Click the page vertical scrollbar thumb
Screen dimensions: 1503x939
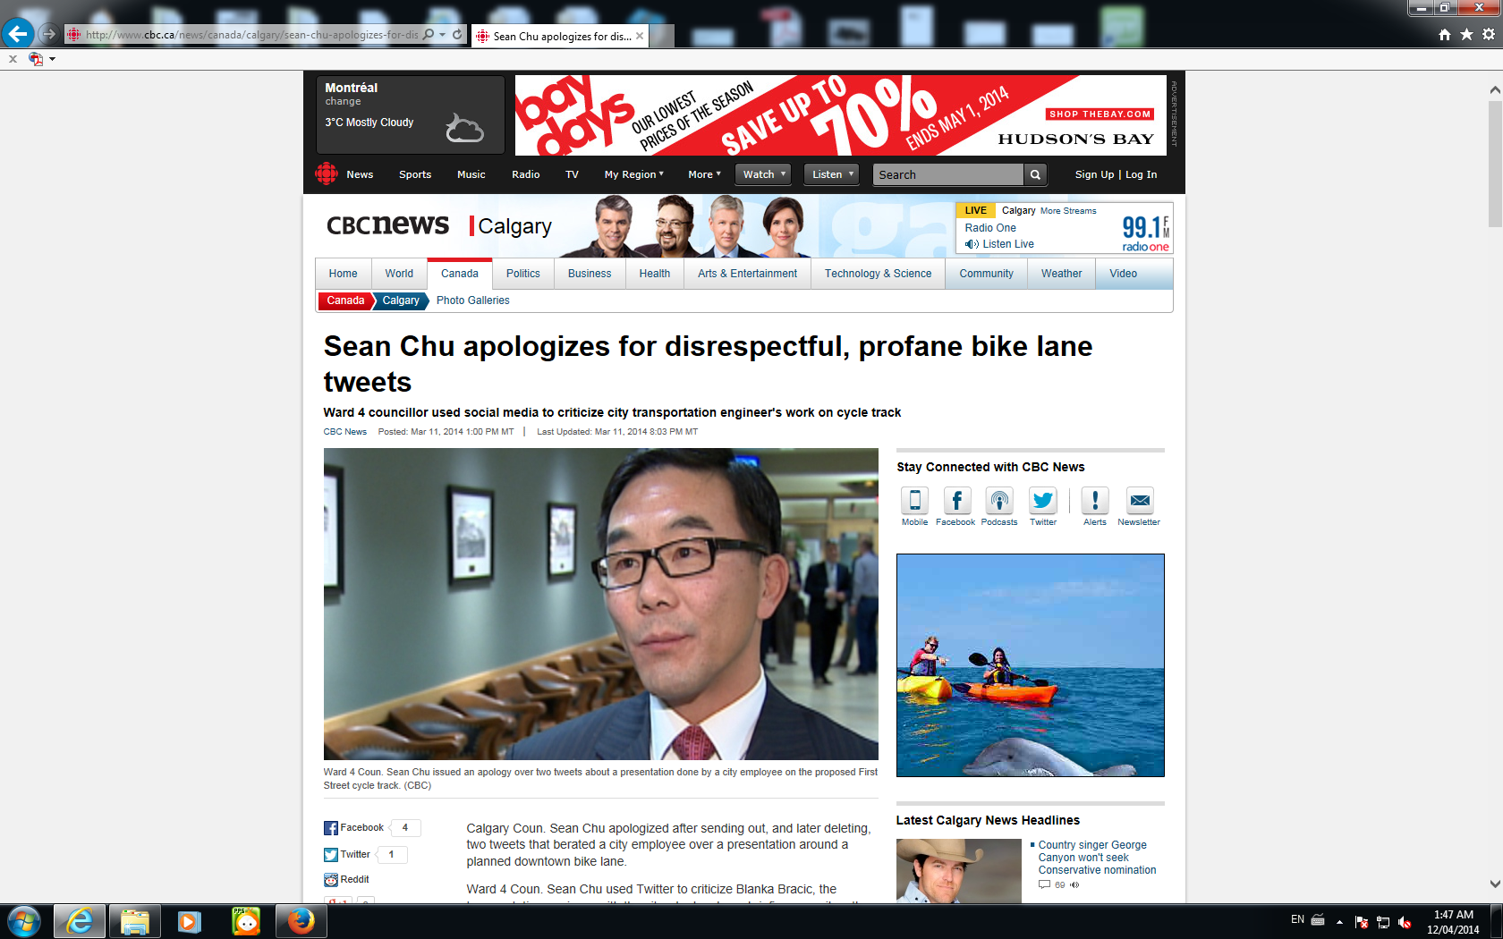pos(1495,164)
